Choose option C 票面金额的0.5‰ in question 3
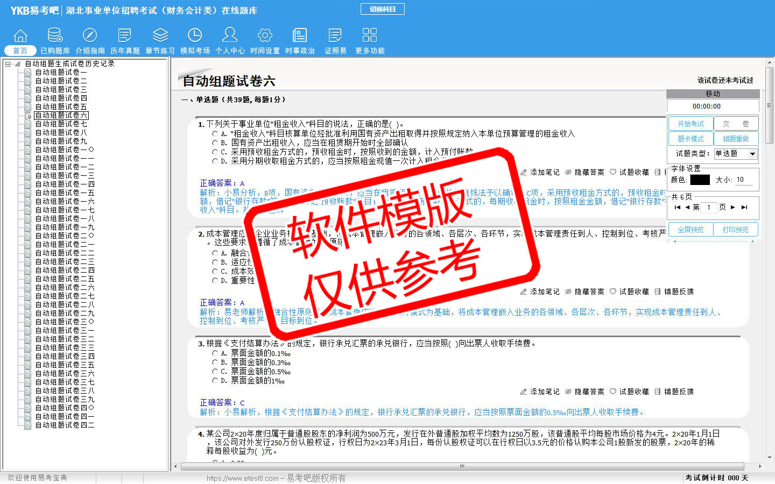Viewport: 775px width, 484px height. [x=215, y=372]
